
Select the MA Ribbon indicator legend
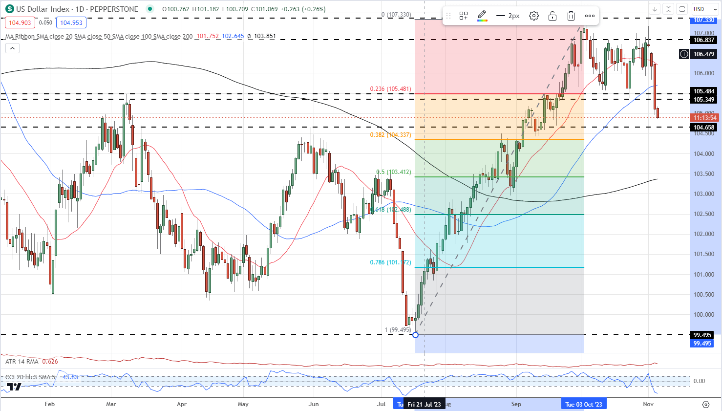click(99, 36)
